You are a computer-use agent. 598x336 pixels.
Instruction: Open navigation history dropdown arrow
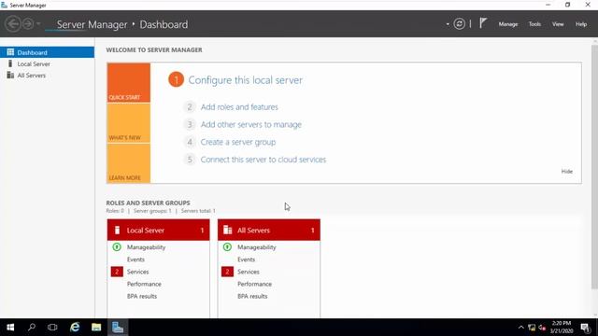[x=38, y=24]
